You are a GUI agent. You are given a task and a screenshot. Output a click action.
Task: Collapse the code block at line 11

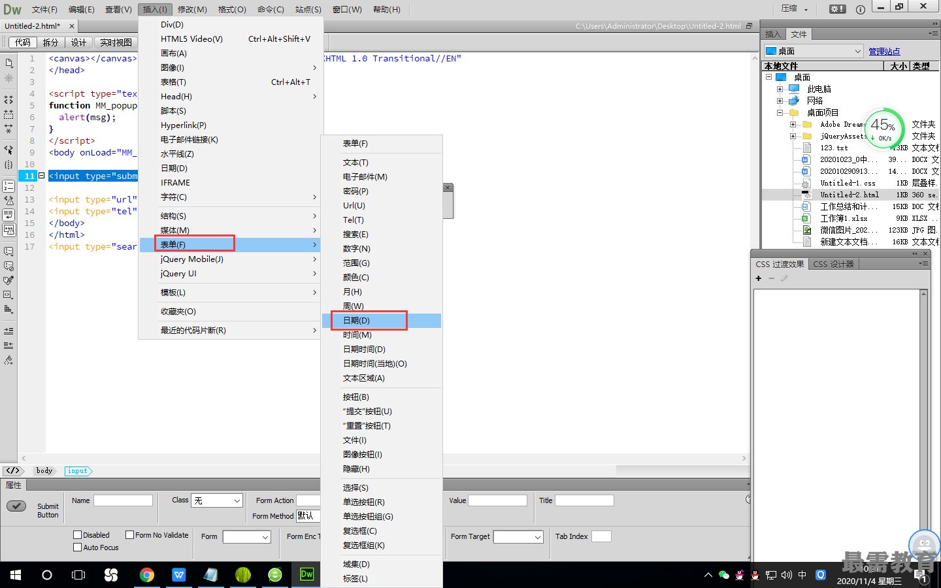41,176
